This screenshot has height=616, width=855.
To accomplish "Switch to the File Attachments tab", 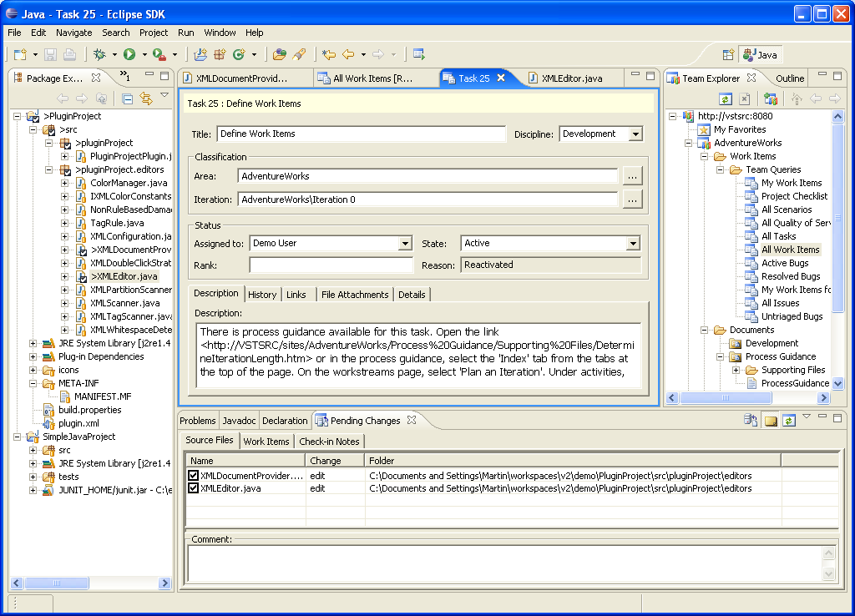I will point(355,295).
